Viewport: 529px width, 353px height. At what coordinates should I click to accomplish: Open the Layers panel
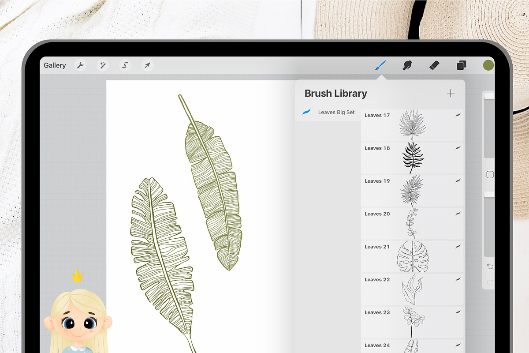pos(461,66)
